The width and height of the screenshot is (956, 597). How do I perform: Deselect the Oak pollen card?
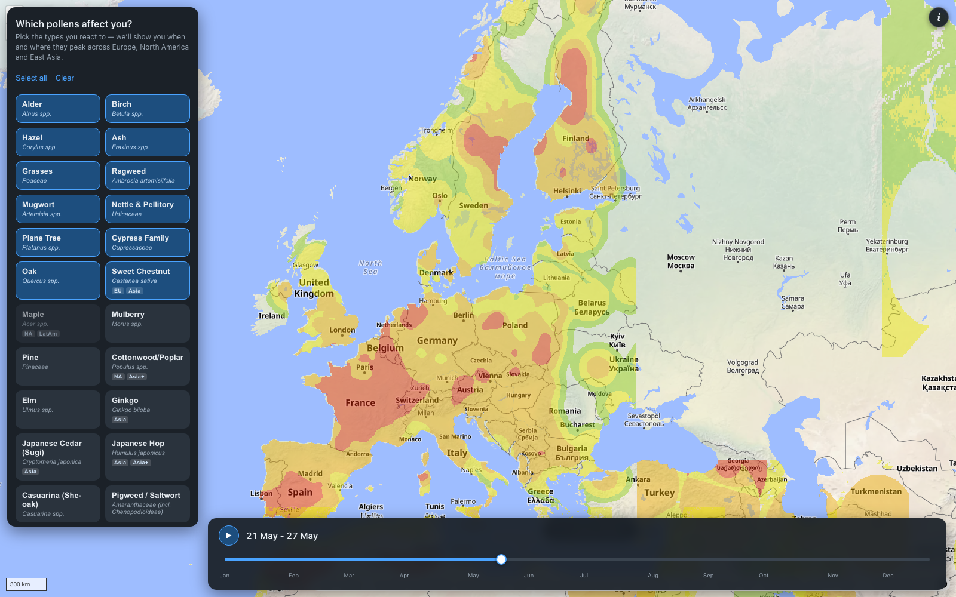pos(58,281)
